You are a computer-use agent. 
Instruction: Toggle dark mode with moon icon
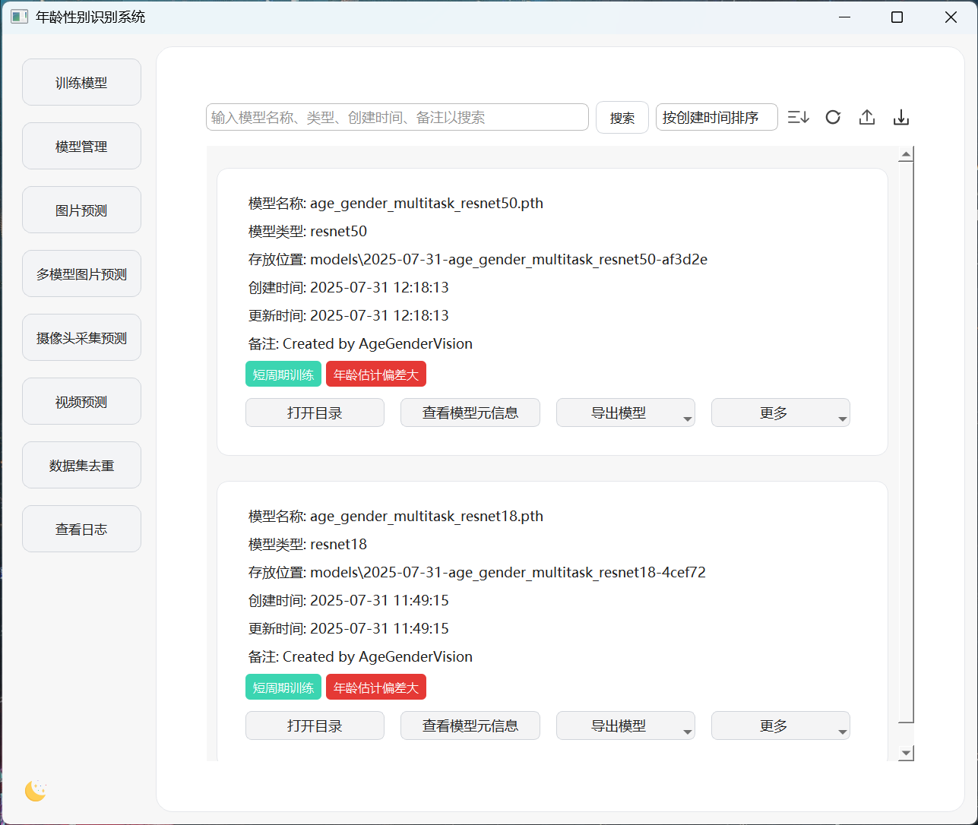(x=36, y=791)
